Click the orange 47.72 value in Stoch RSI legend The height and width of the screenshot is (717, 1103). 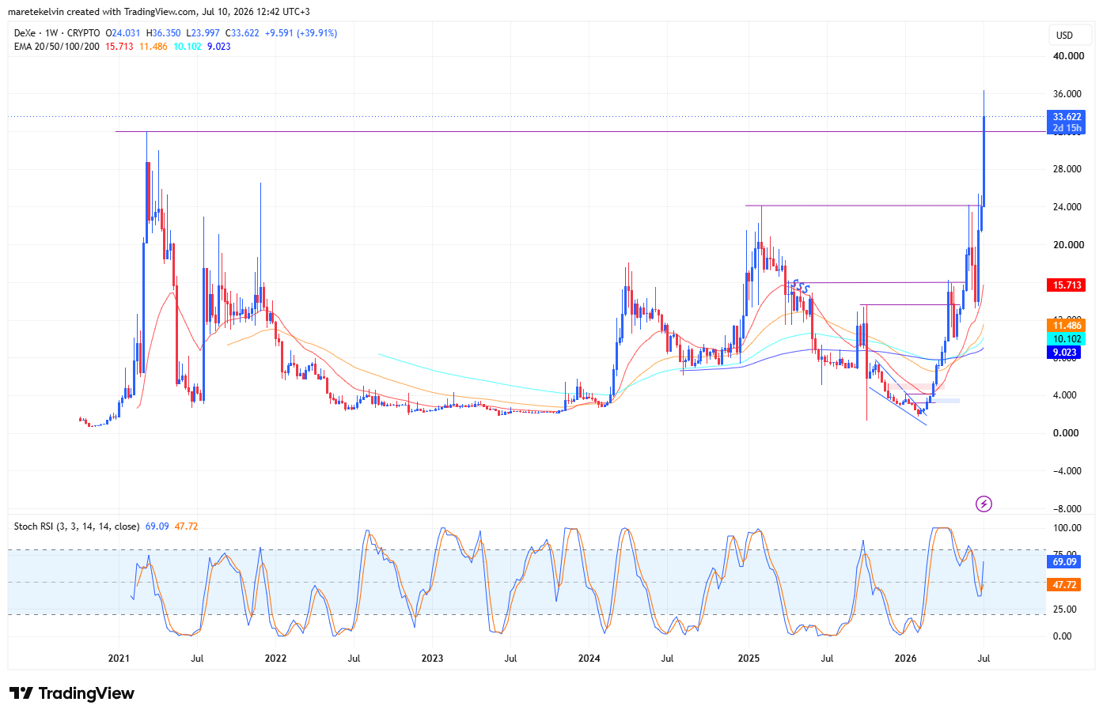186,526
